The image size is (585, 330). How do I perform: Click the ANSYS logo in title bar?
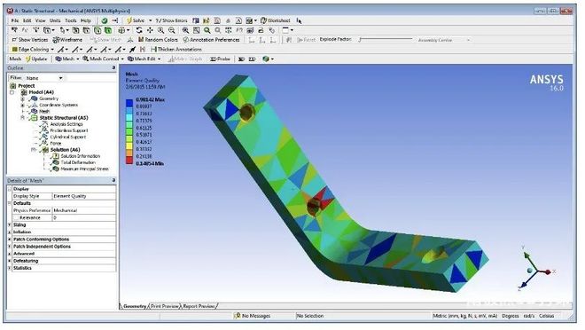(10, 11)
